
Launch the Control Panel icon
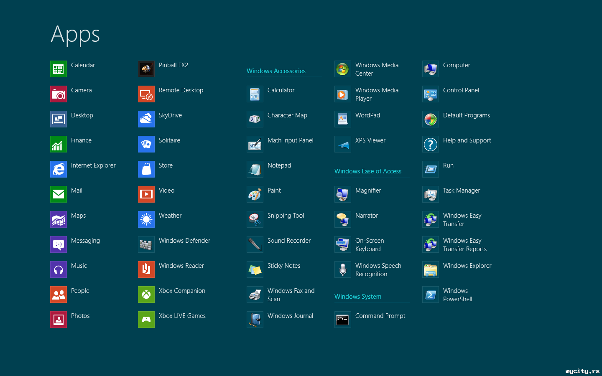coord(431,94)
